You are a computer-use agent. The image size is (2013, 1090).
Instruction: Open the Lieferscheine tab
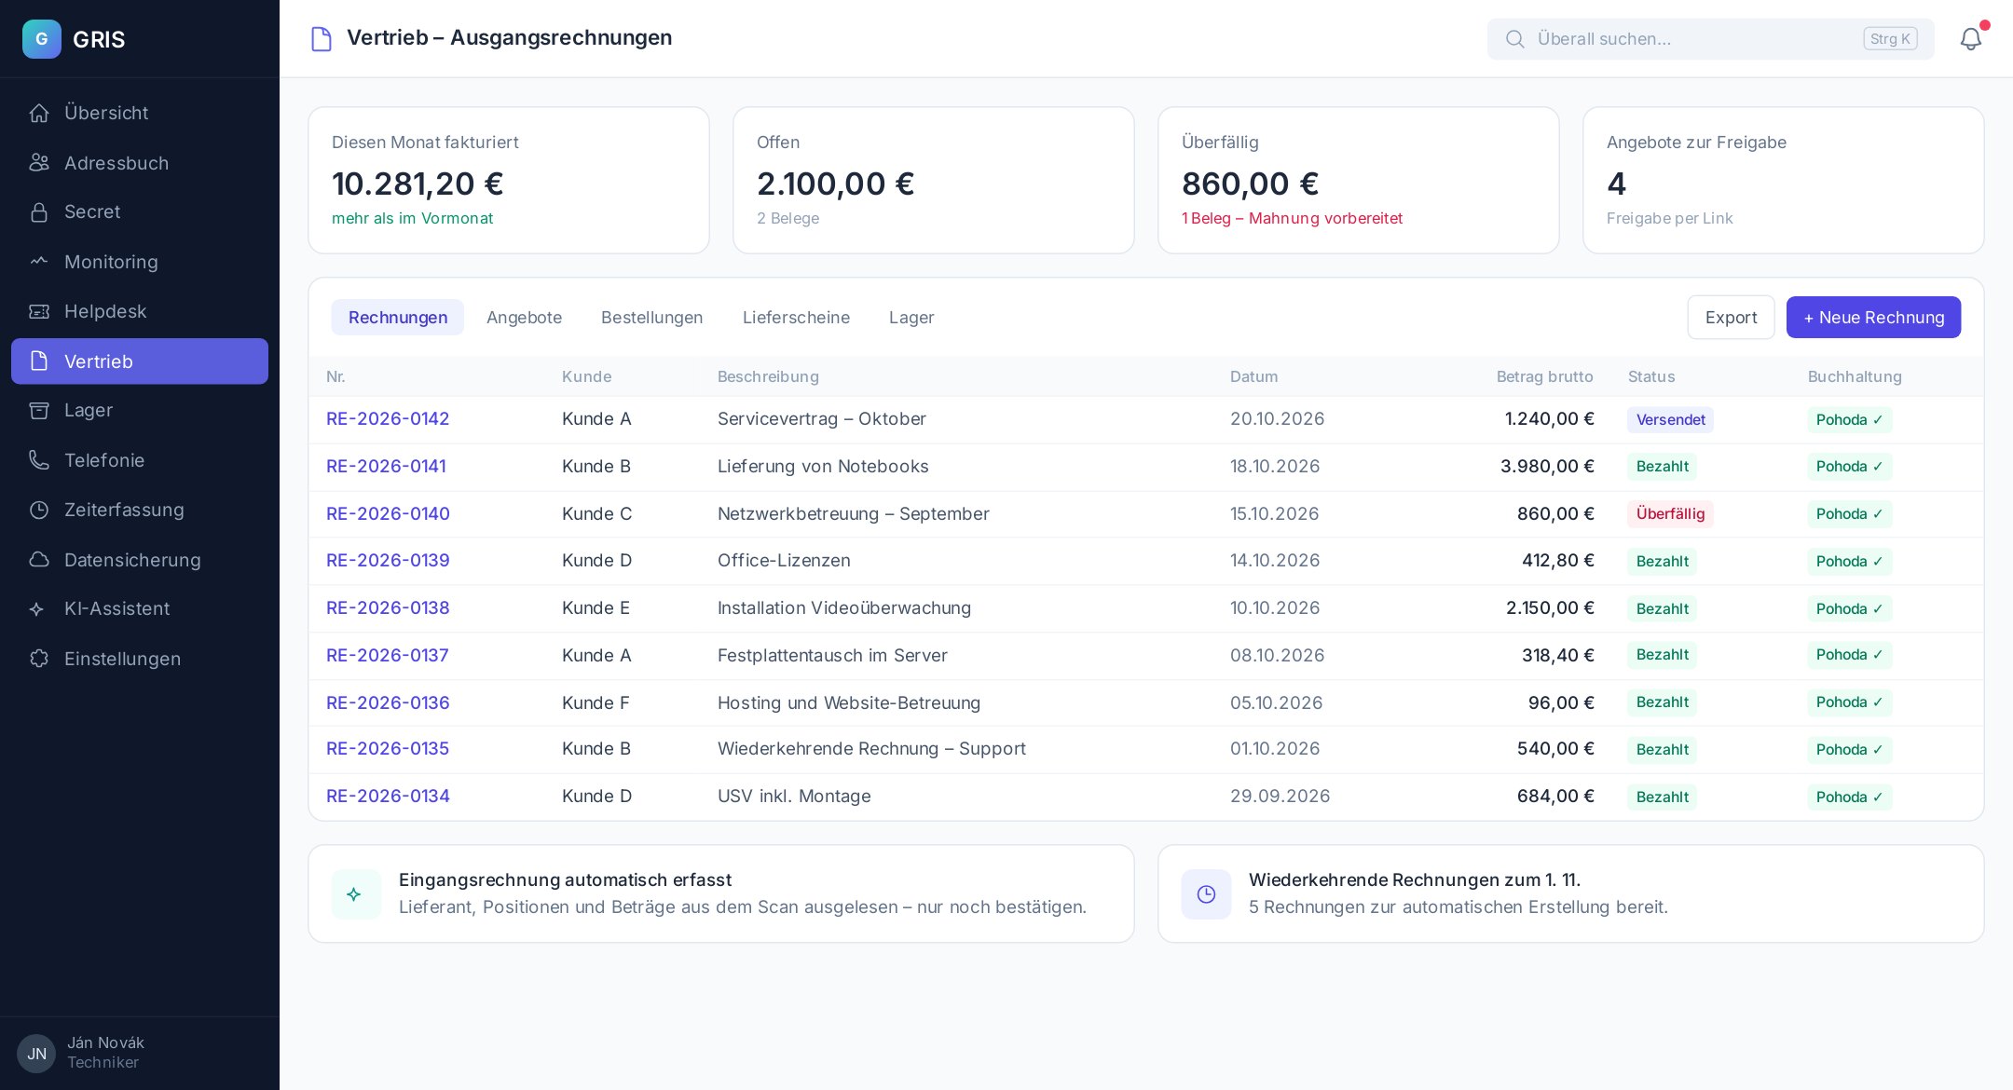pos(796,318)
